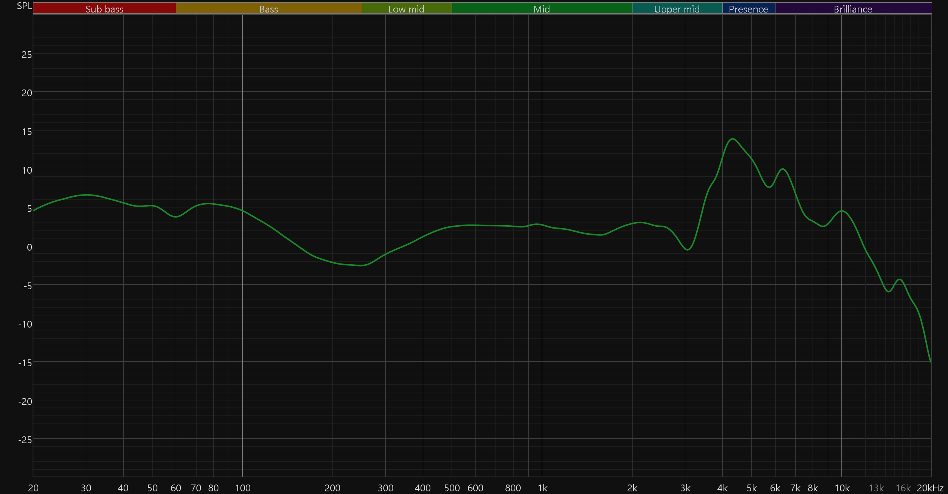This screenshot has height=494, width=948.
Task: Click the Upper mid band header
Action: click(677, 8)
